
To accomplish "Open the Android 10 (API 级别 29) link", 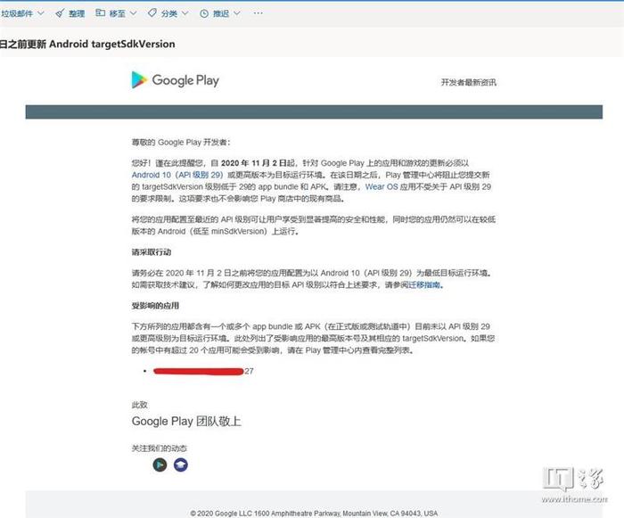I will (177, 175).
